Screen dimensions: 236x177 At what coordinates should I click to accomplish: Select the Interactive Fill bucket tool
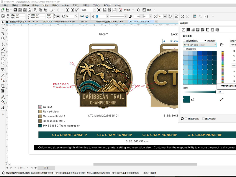point(3,102)
